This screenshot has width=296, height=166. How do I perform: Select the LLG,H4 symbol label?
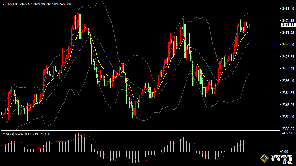click(x=12, y=4)
